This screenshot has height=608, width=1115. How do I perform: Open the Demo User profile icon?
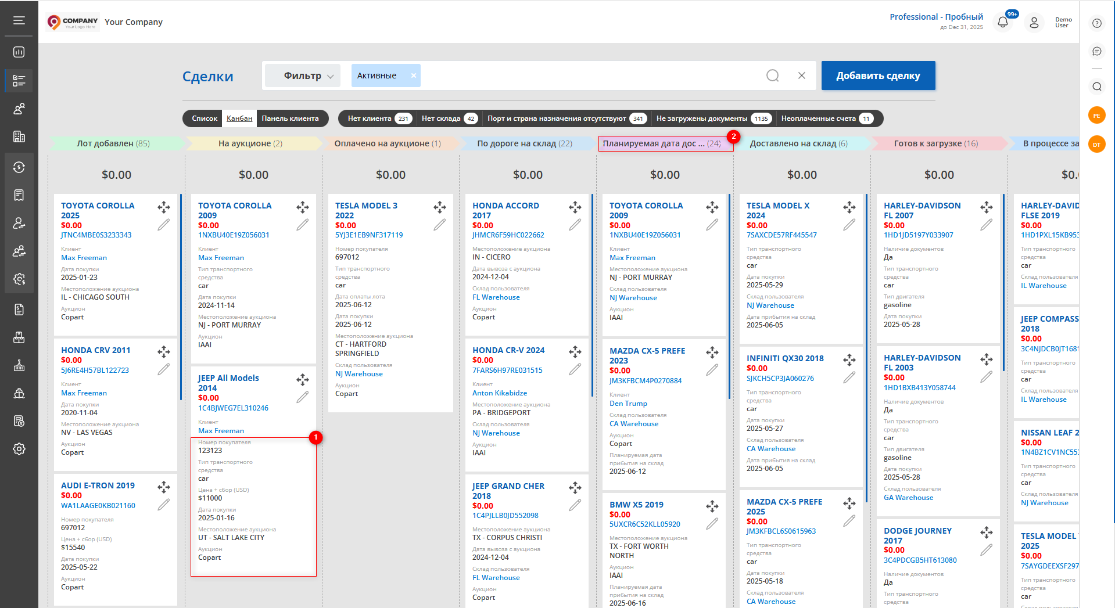click(1034, 23)
